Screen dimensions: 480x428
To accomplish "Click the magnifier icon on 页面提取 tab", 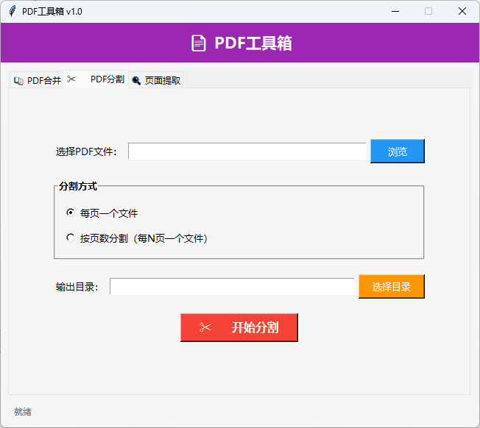I will 136,81.
